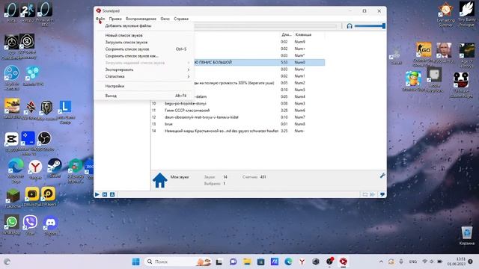Open Yandex browser desktop shortcut

[x=35, y=170]
